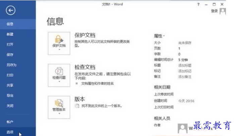Image resolution: width=234 pixels, height=136 pixels.
Task: Minimize the Word window
Action: 206,4
